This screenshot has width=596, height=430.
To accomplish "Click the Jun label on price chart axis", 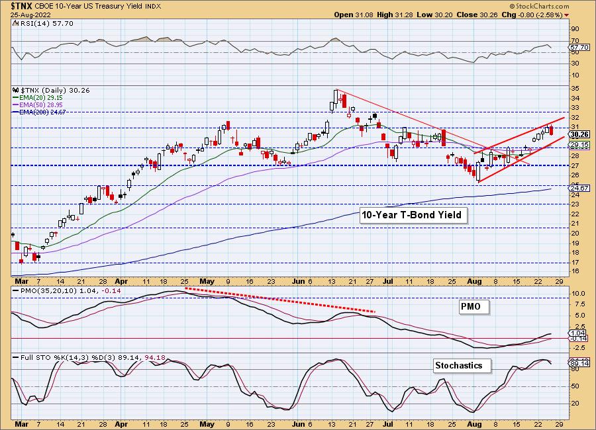I will [299, 281].
